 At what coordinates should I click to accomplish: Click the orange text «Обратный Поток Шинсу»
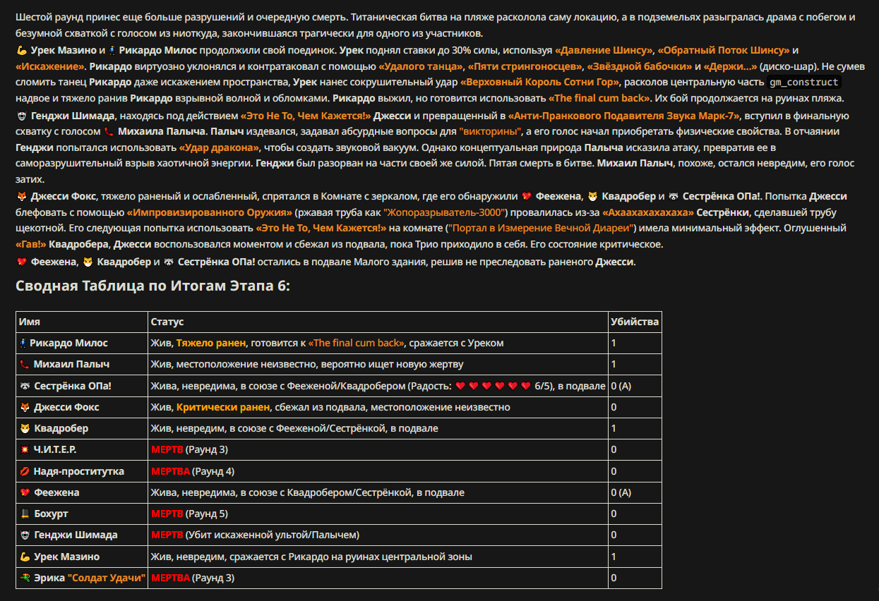[724, 50]
